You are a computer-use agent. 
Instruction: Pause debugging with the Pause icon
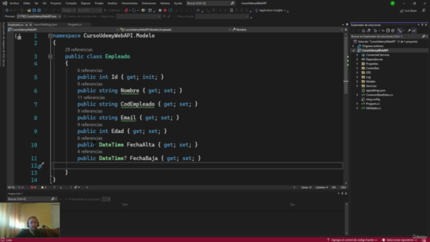click(160, 11)
